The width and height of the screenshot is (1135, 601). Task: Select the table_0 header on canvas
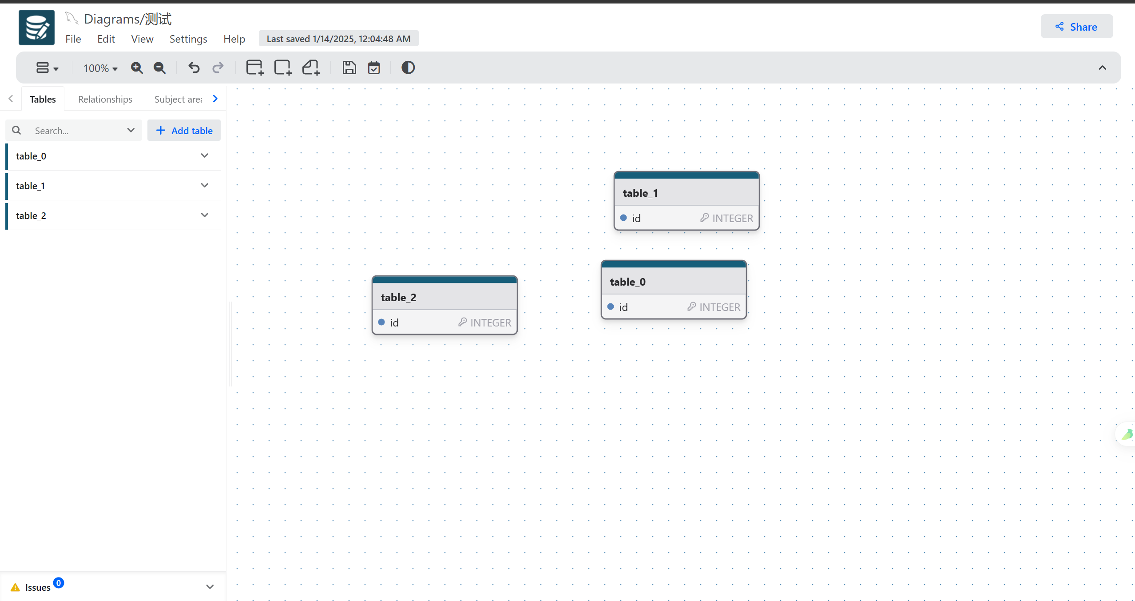[x=674, y=282]
